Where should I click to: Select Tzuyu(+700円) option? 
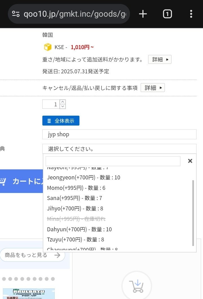76,239
